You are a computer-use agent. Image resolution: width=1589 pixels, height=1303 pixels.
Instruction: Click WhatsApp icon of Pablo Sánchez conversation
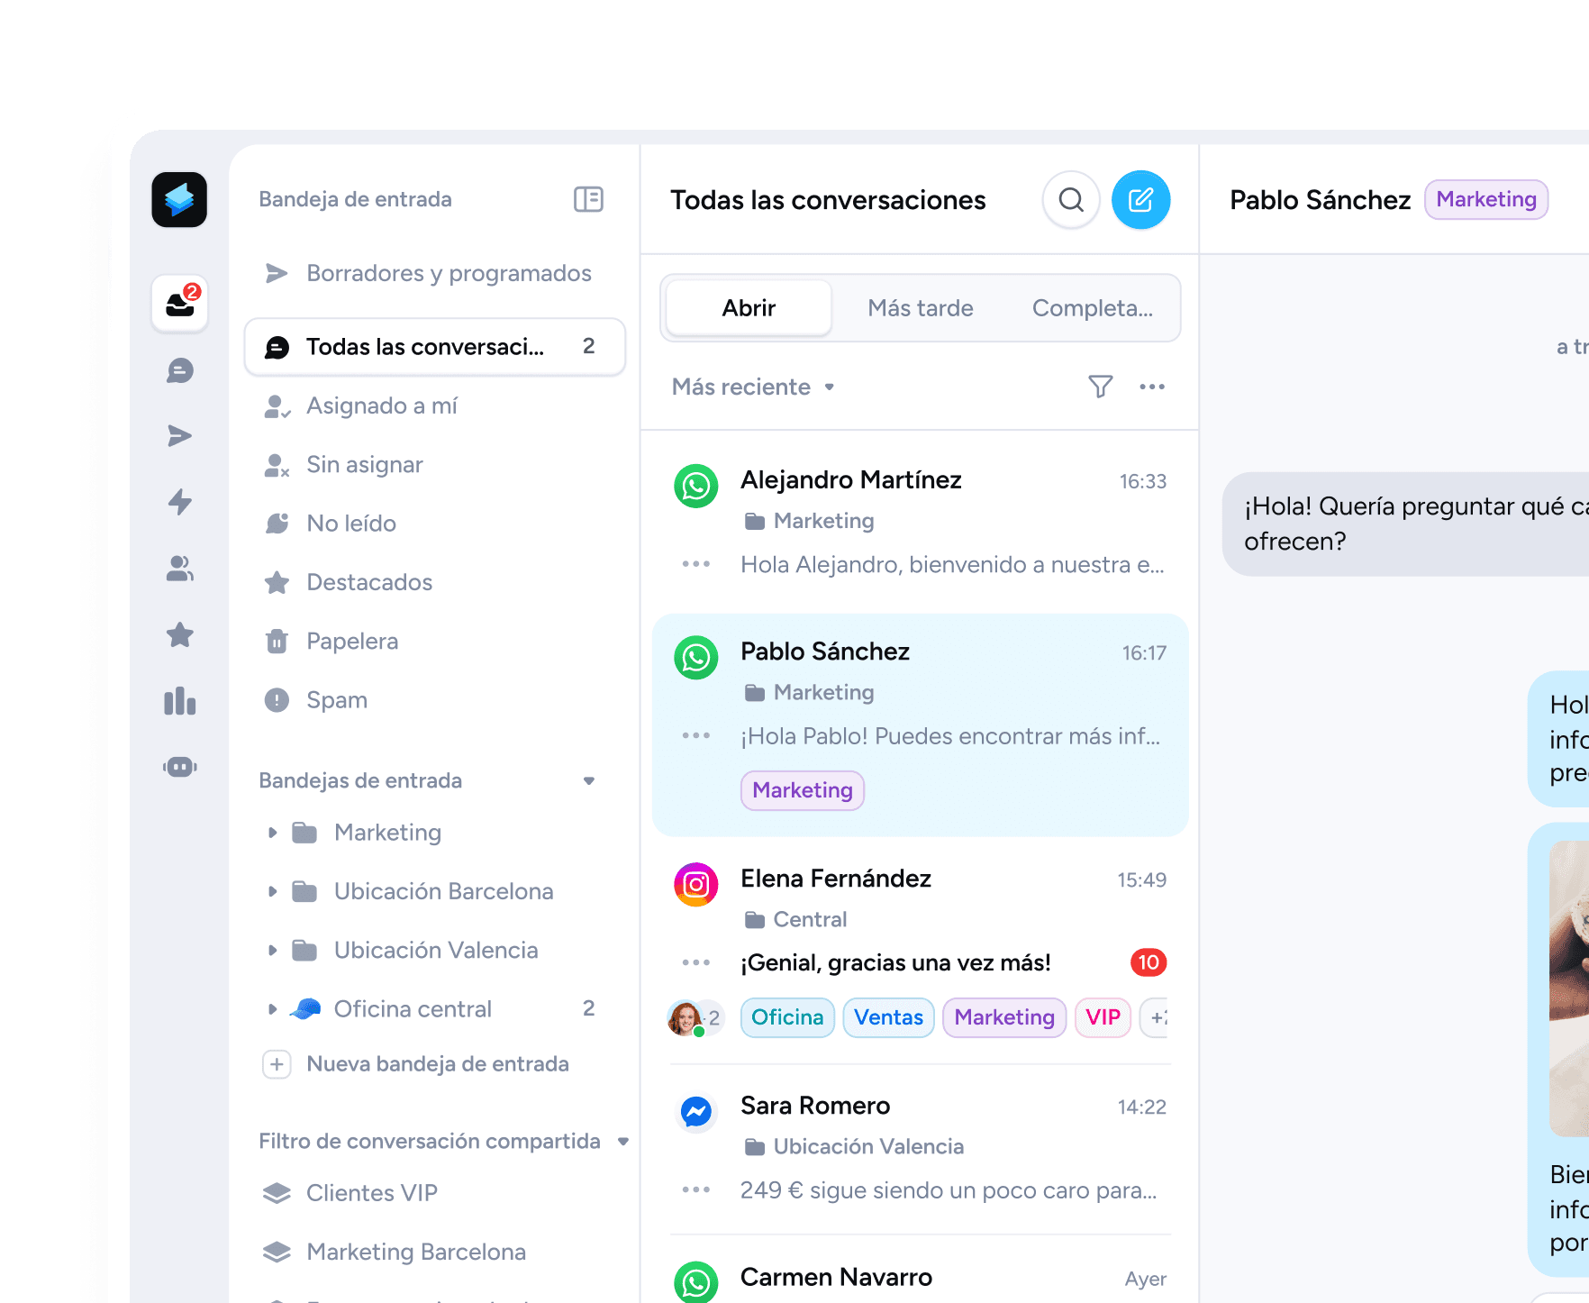tap(696, 658)
